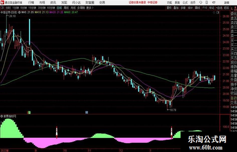Image resolution: width=237 pixels, height=152 pixels.
Task: Click the 返回 back button
Action: [226, 8]
